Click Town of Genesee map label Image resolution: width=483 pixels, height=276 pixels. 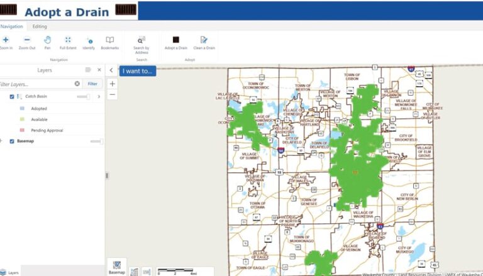(309, 202)
